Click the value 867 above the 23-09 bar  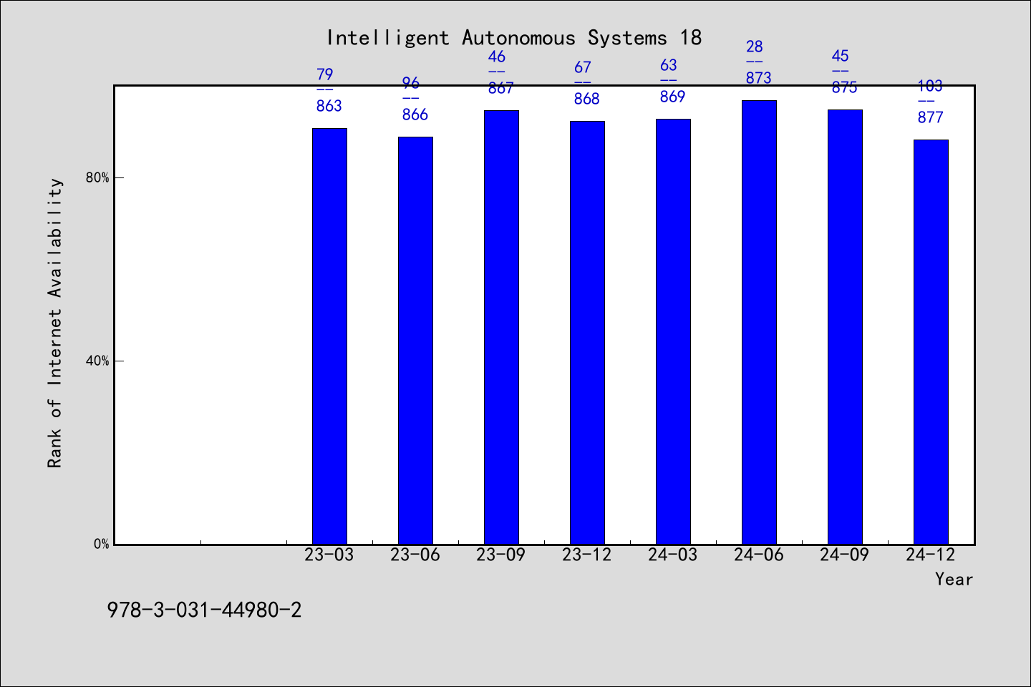tap(501, 88)
